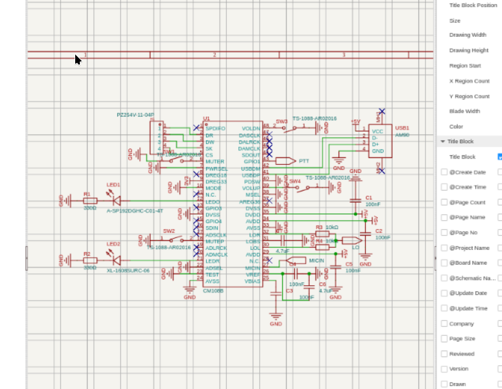Select the R2 resistor symbol

pyautogui.click(x=90, y=260)
